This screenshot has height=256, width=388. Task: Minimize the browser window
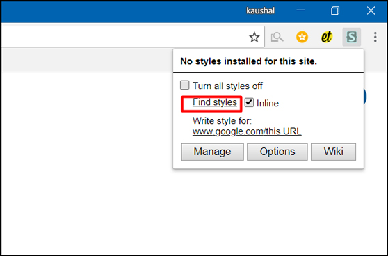point(300,10)
